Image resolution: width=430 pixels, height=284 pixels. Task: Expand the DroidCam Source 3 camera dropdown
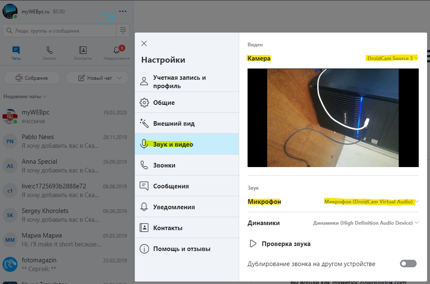coord(392,58)
